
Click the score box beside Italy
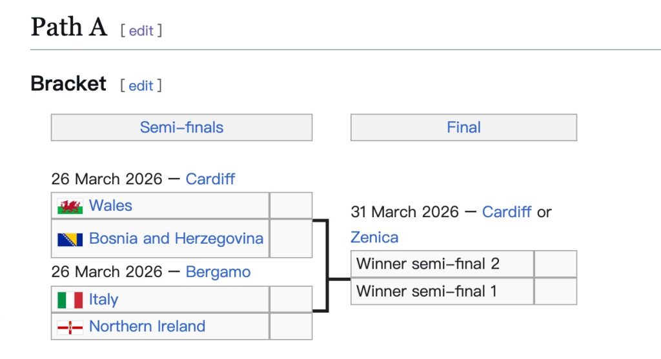[290, 300]
